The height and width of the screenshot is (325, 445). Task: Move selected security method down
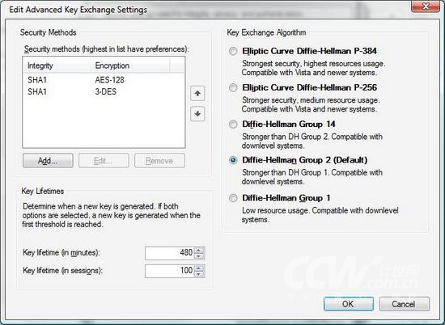(197, 114)
